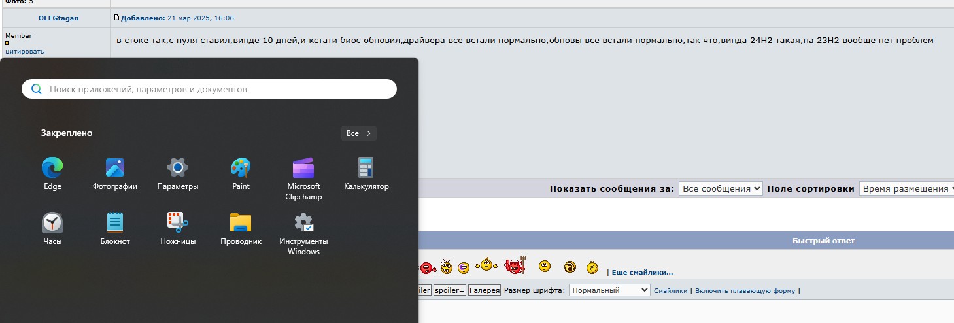Open the OLEGtagan user profile link

(x=58, y=18)
